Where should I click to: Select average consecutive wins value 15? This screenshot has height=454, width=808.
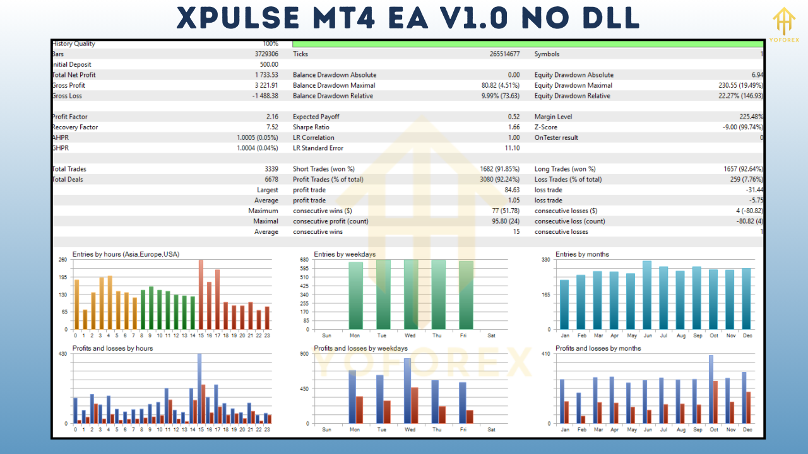click(x=516, y=231)
